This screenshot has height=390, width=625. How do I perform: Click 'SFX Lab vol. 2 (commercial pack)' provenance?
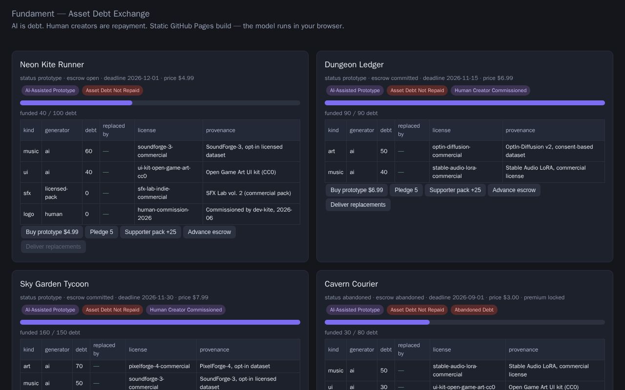251,193
